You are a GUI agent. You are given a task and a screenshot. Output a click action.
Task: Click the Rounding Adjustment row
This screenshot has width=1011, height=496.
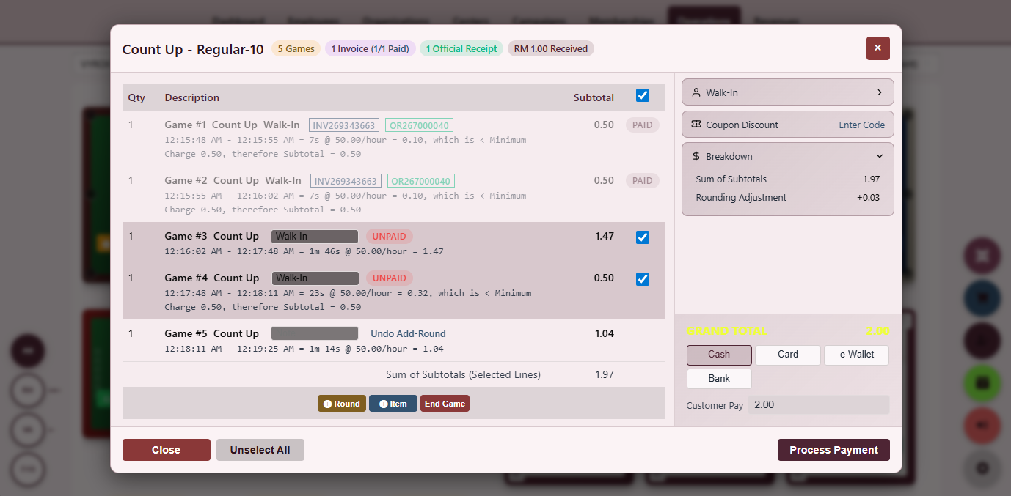(788, 198)
